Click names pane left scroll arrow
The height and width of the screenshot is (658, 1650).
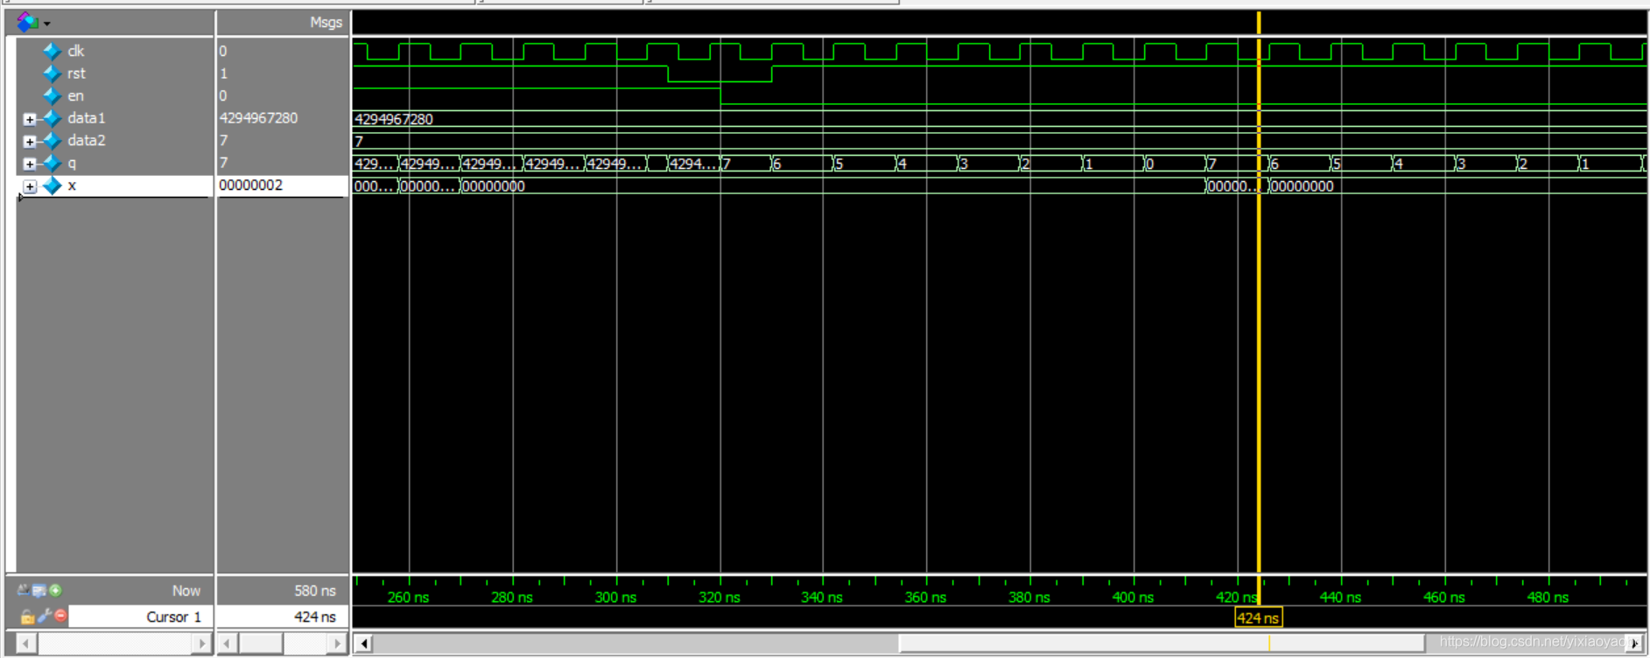(26, 644)
